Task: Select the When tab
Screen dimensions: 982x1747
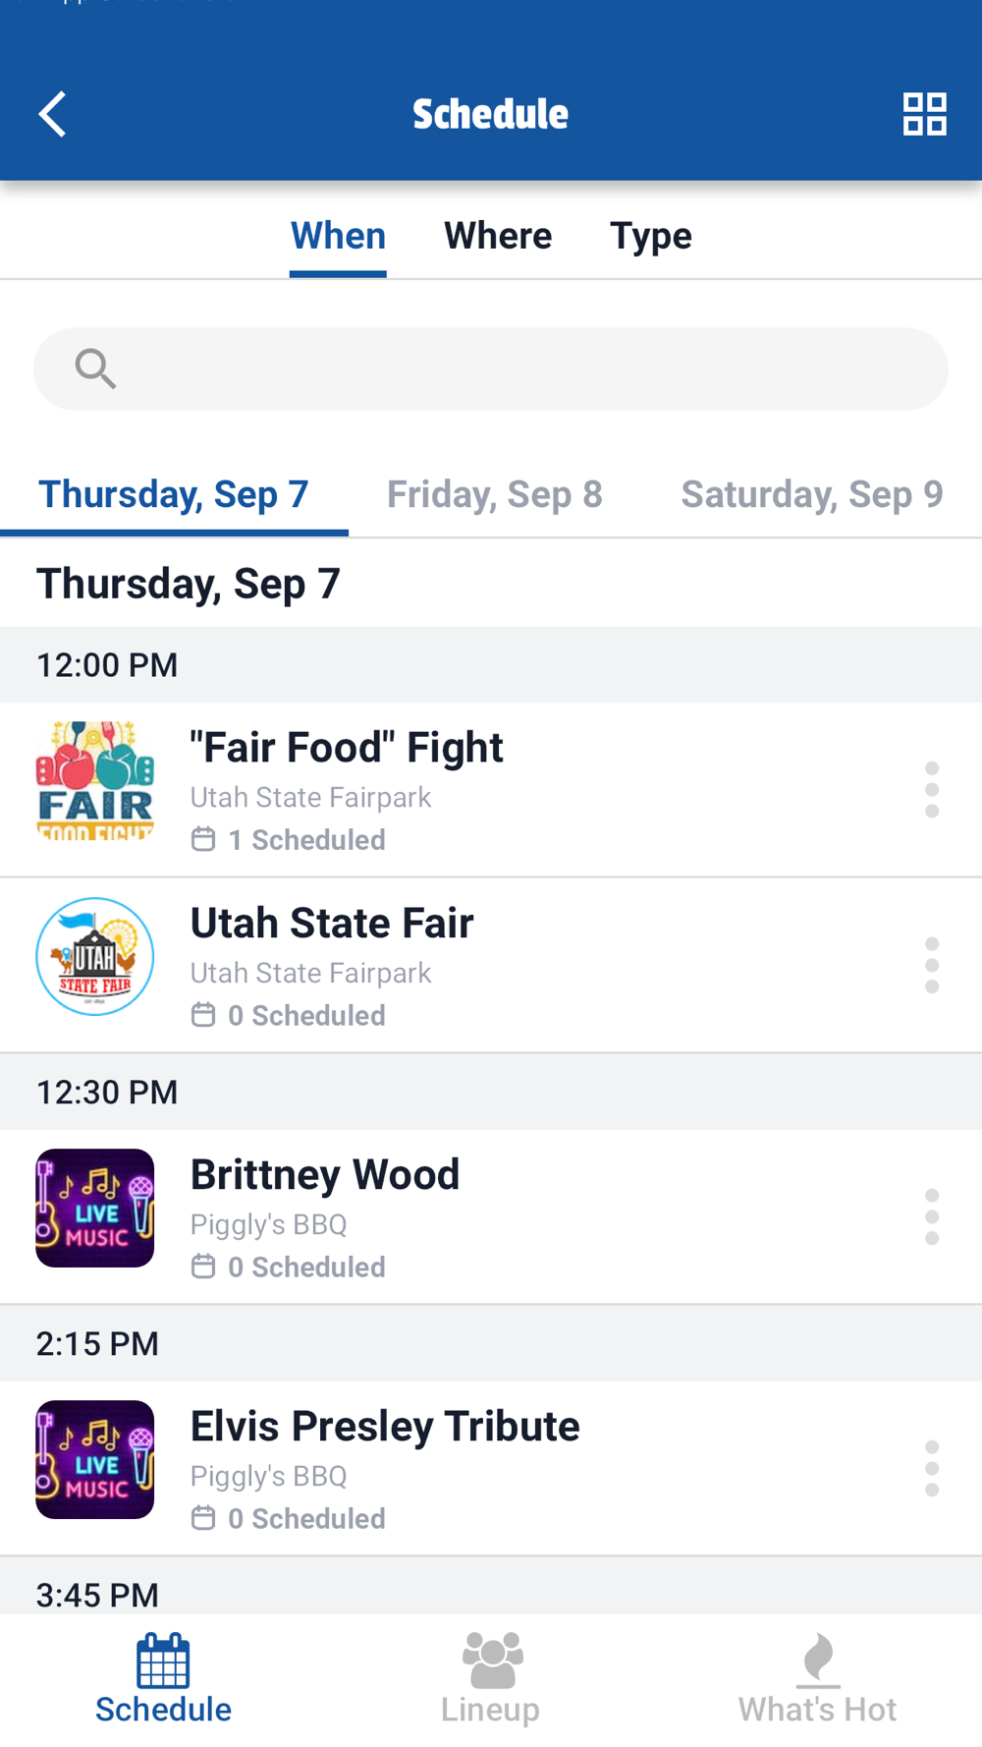Action: click(338, 236)
